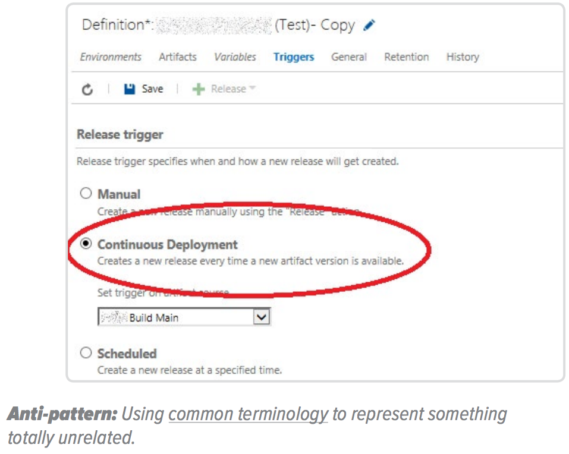569x454 pixels.
Task: Click the pencil icon to edit definition name
Action: click(x=369, y=26)
